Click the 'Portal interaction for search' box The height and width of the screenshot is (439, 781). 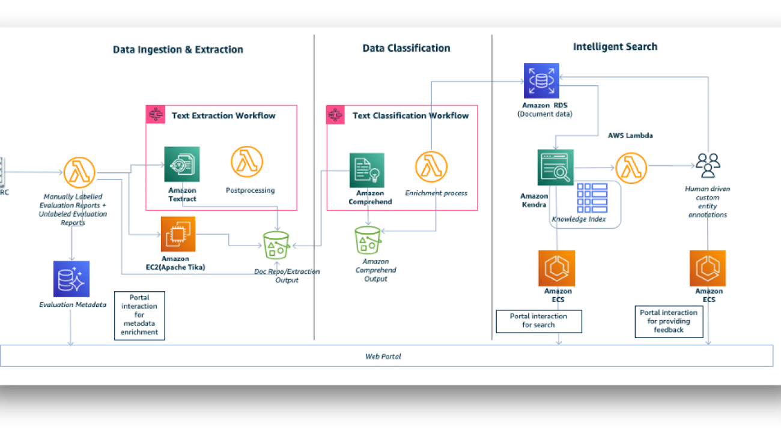click(x=539, y=321)
